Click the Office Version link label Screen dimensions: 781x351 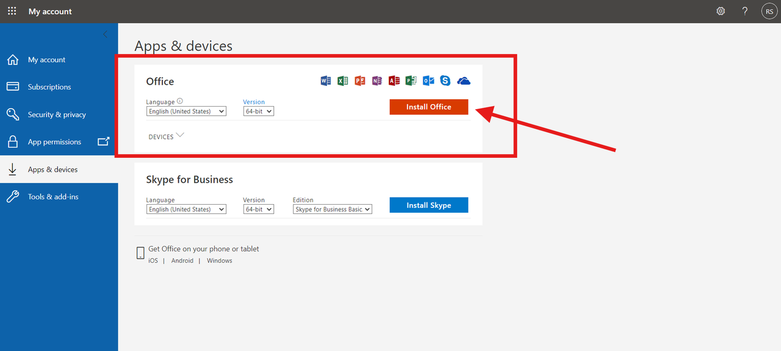point(254,102)
